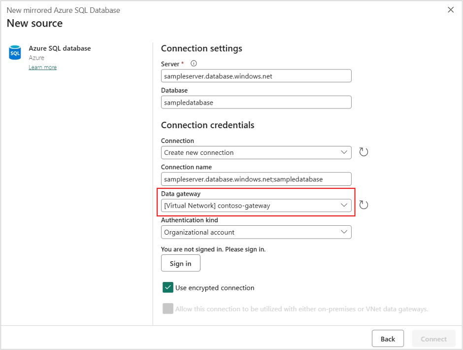This screenshot has height=350, width=463.
Task: Refresh the Data gateway list
Action: [x=364, y=205]
